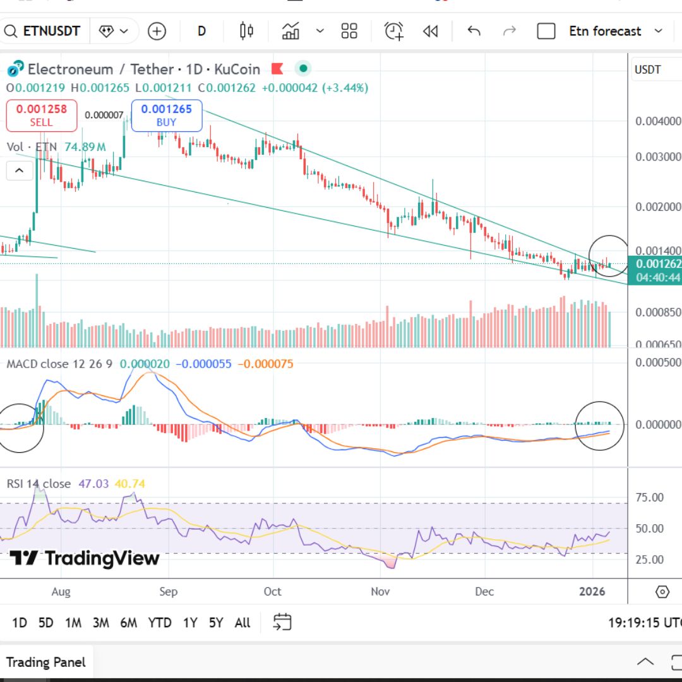
Task: Click the ETNUSDT symbol search field
Action: point(44,31)
